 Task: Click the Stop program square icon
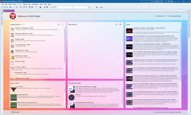47,7
